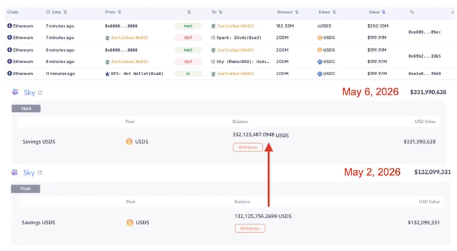Click Withdraw under 332,123,487.0948 USDS
The width and height of the screenshot is (457, 251).
pos(248,148)
